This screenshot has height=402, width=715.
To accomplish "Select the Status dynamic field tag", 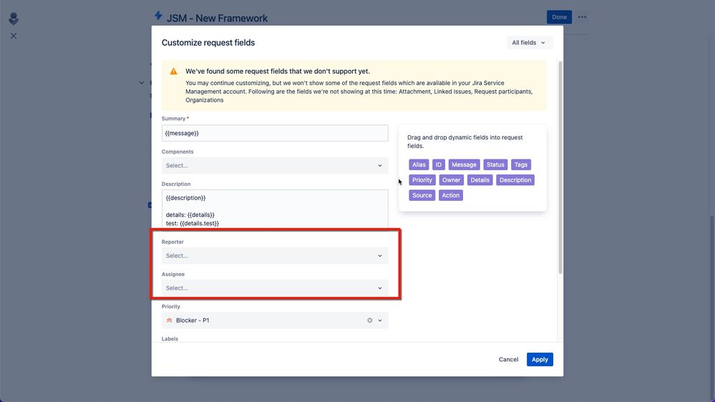I will (x=495, y=165).
